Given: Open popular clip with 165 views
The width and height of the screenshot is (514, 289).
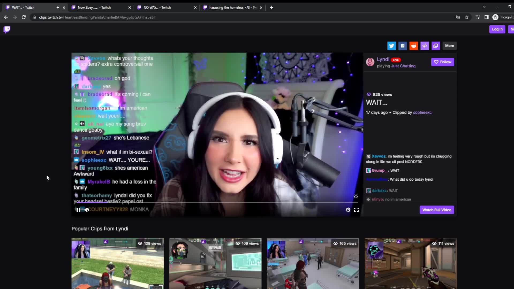Looking at the screenshot, I should 313,263.
